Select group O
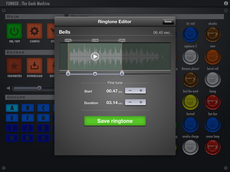This screenshot has height=172, width=230. click(x=44, y=138)
